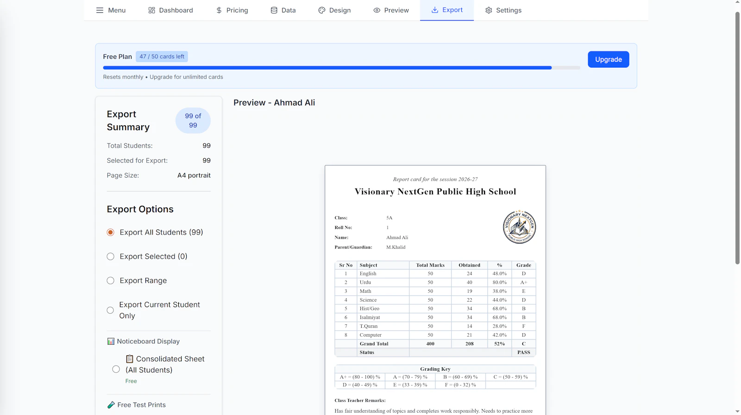Viewport: 741px width, 415px height.
Task: Click 'Visionary NextGen Public High School' title
Action: coord(435,192)
